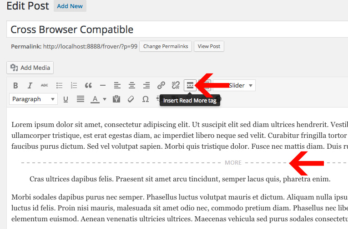Toggle justify text alignment

[81, 99]
